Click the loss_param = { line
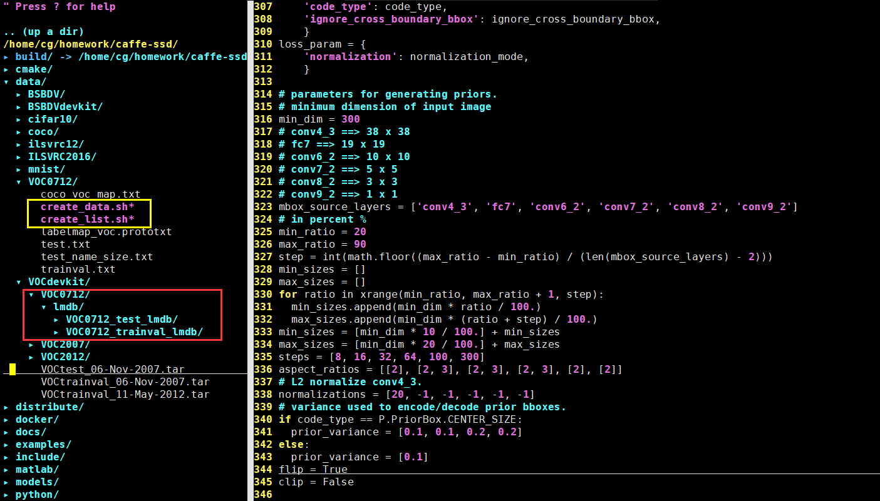 [x=323, y=44]
